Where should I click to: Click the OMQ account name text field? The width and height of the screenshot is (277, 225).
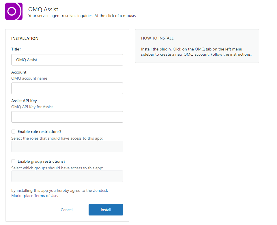pos(67,88)
